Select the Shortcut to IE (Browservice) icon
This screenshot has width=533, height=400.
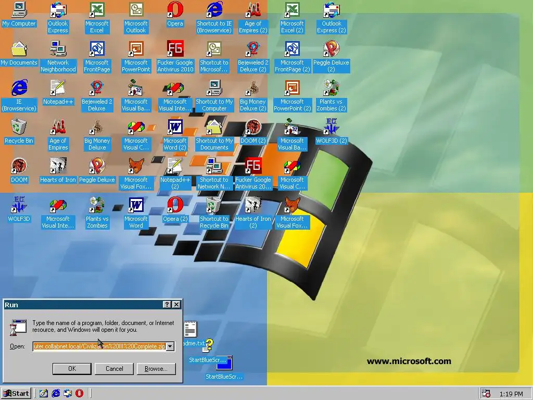coord(214,18)
